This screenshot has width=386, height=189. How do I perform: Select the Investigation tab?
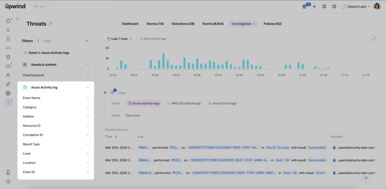[243, 24]
